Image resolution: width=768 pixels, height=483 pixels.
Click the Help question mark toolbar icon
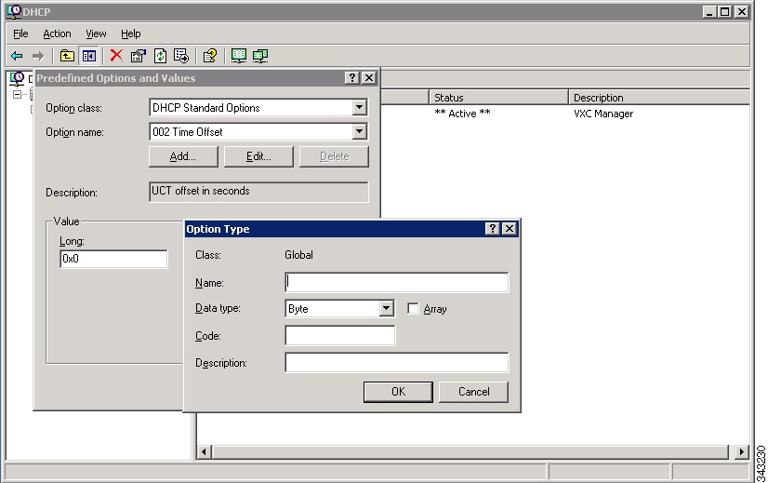(x=210, y=56)
